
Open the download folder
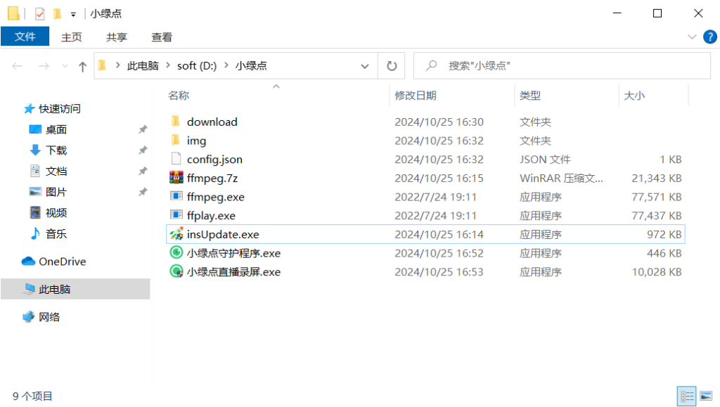(211, 122)
